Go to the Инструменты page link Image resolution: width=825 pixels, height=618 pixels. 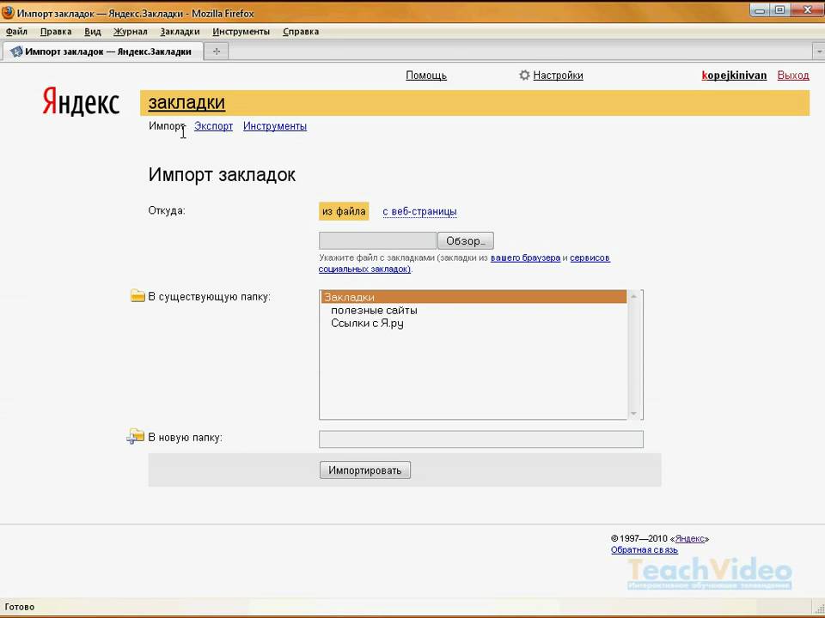(x=275, y=126)
